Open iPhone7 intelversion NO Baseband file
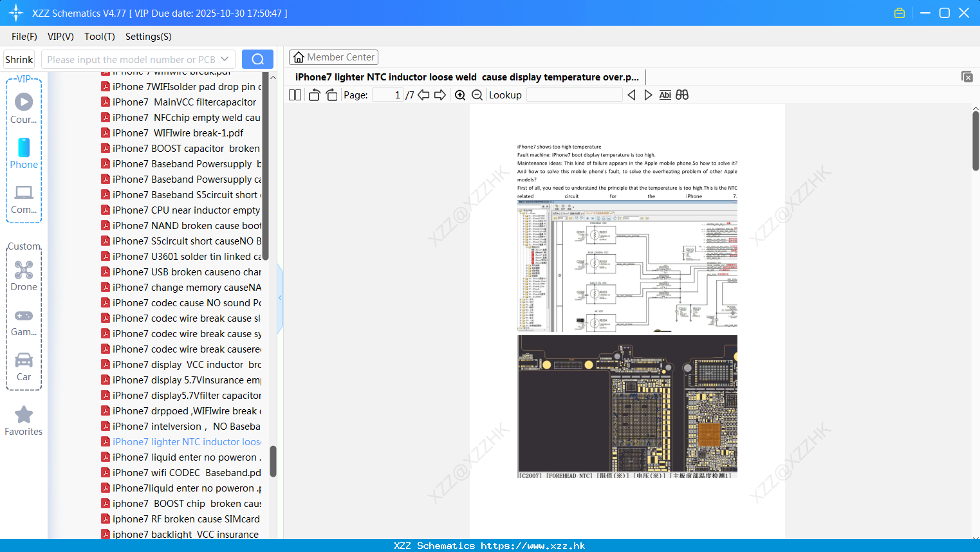980x552 pixels. tap(181, 427)
